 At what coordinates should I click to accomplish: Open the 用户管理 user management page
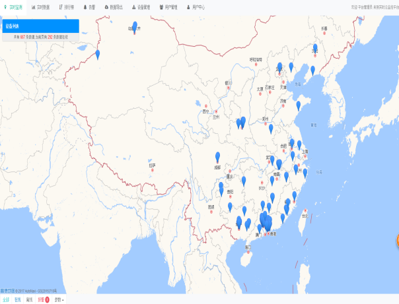tap(168, 7)
